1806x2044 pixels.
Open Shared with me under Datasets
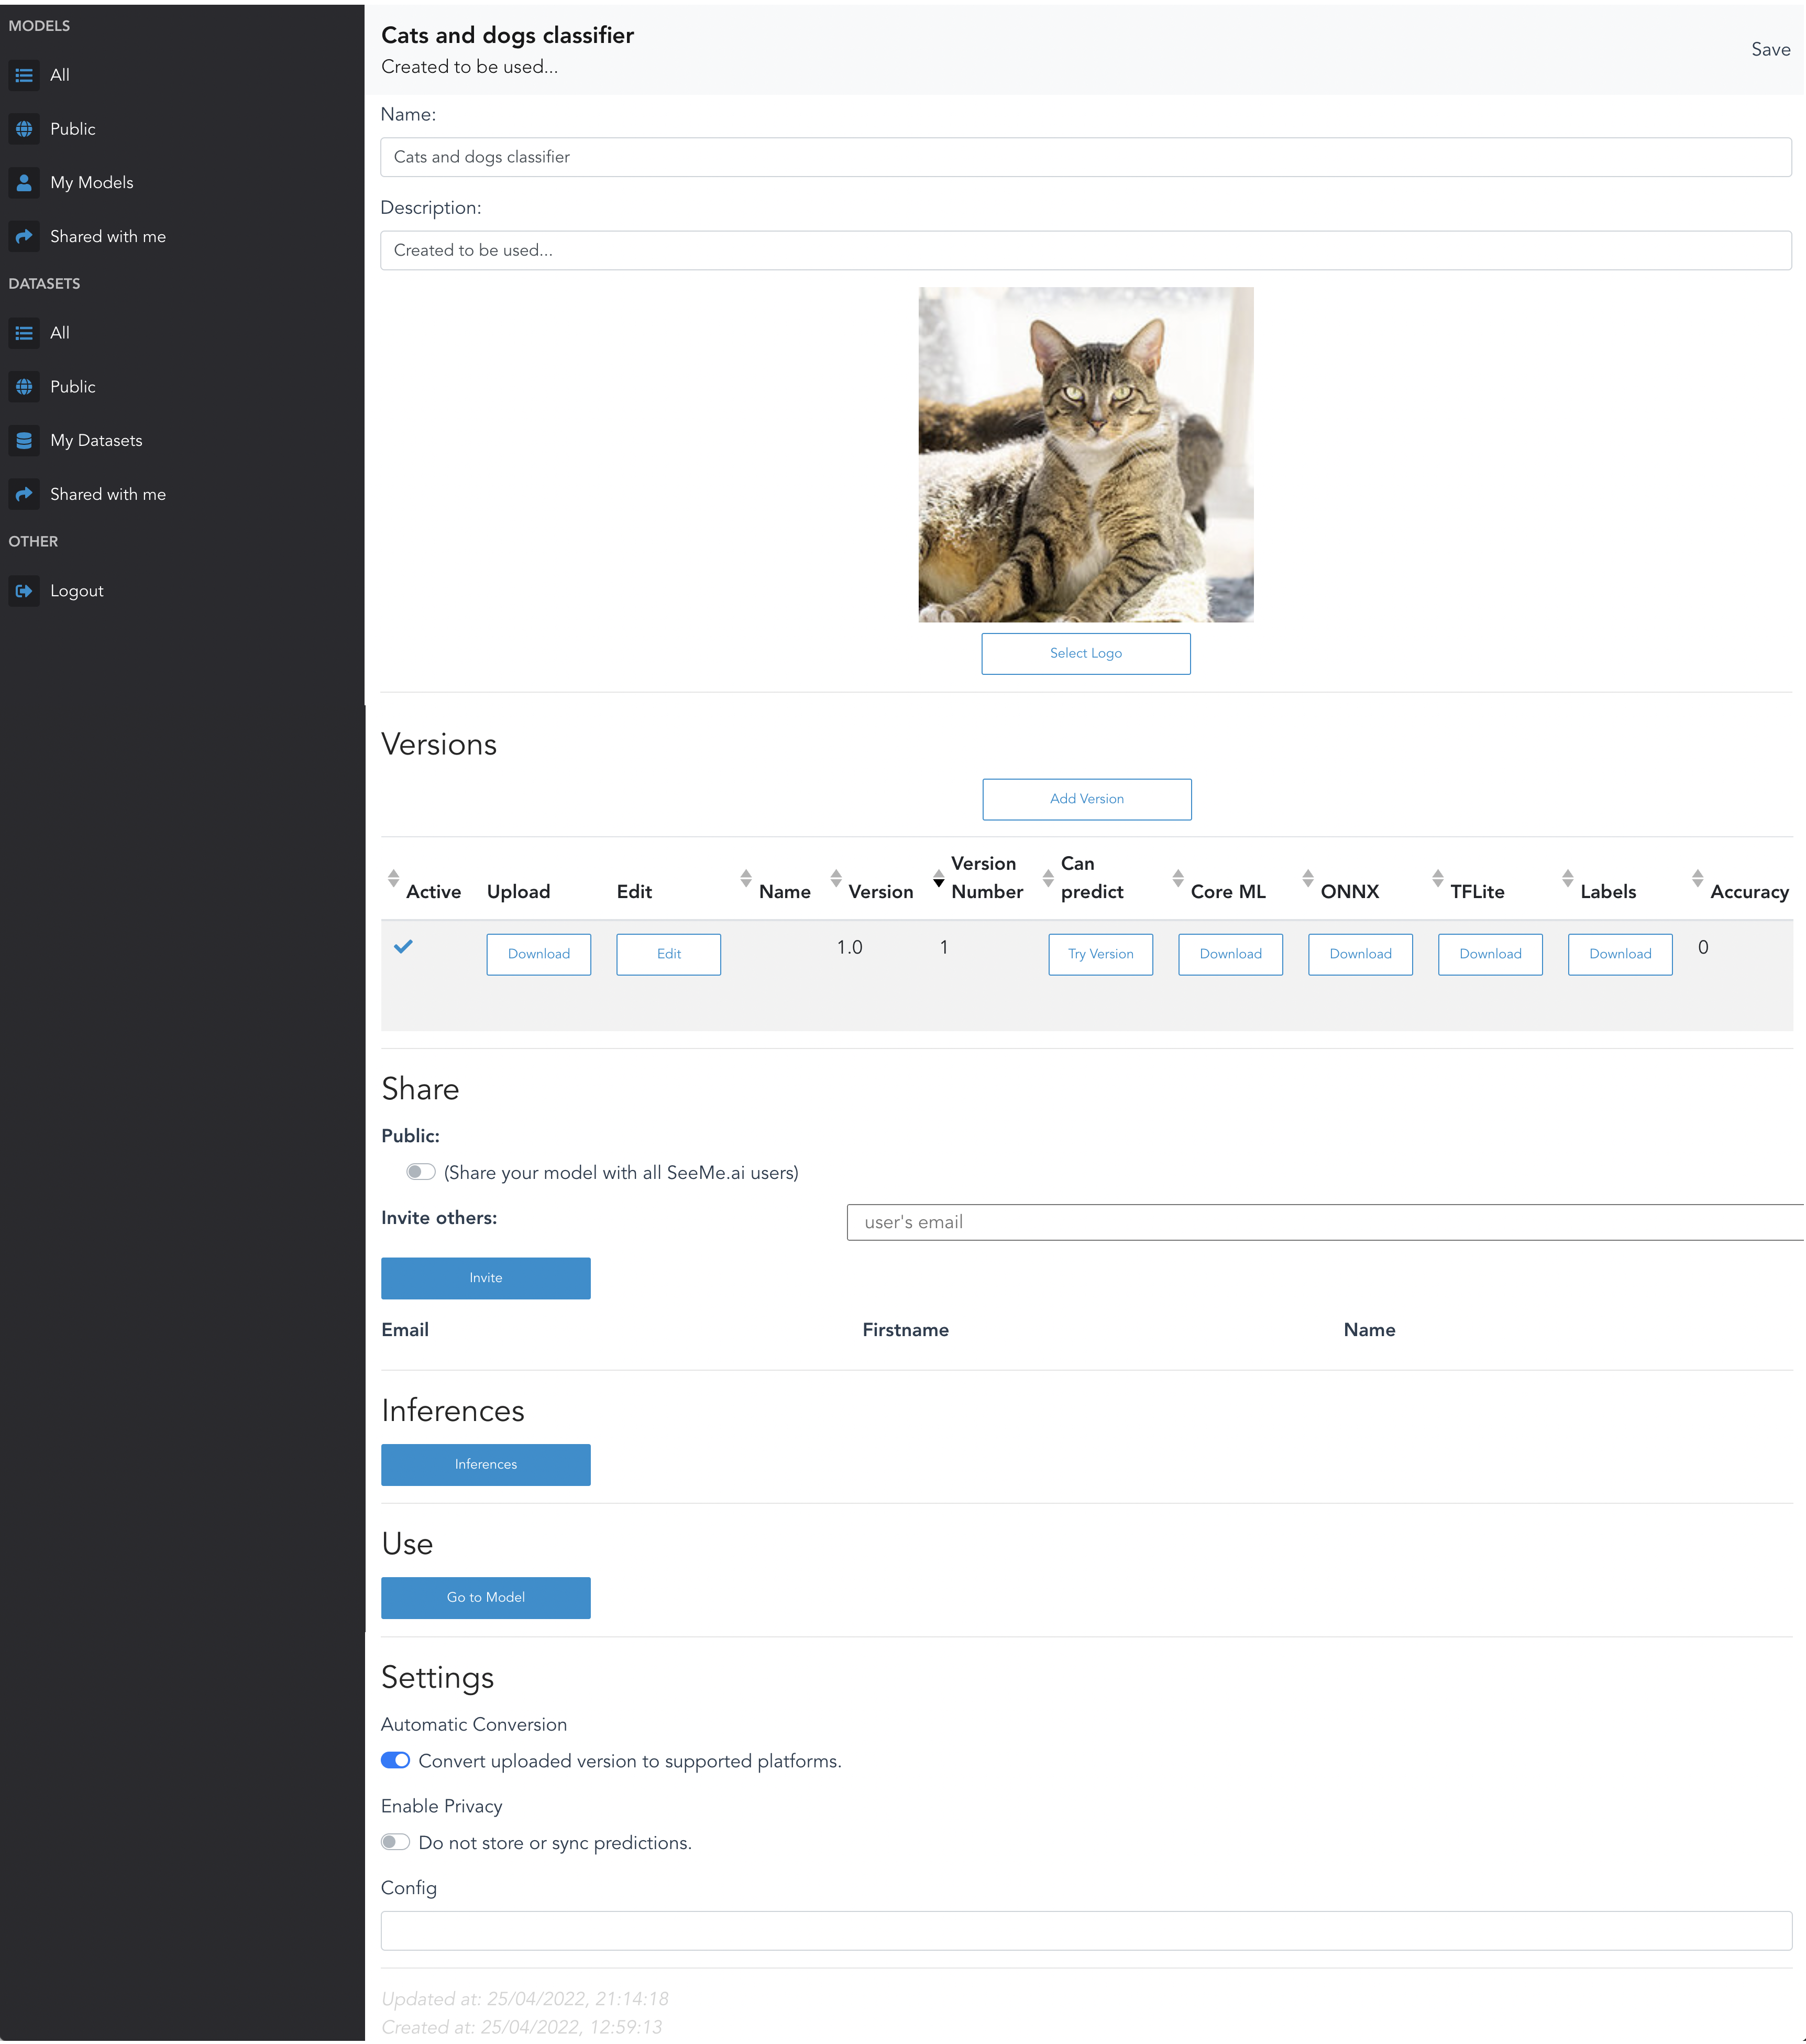(108, 495)
